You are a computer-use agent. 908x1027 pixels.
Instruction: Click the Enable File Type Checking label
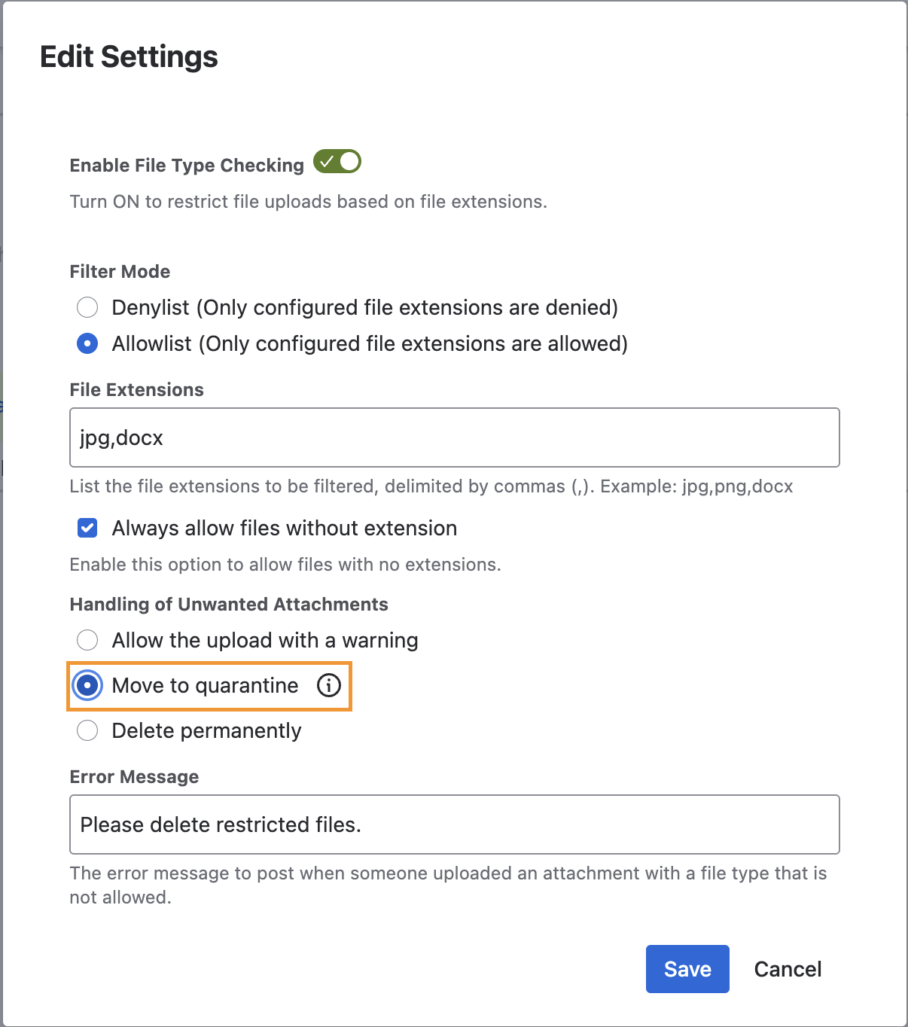187,166
